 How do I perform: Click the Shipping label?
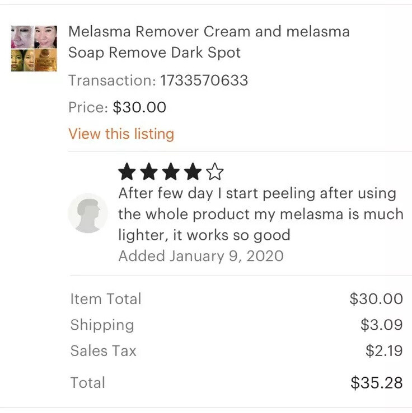[102, 325]
